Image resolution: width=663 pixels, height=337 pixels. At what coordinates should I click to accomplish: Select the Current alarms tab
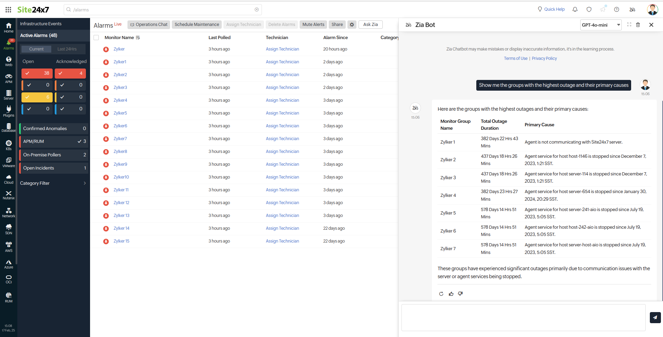(x=36, y=49)
